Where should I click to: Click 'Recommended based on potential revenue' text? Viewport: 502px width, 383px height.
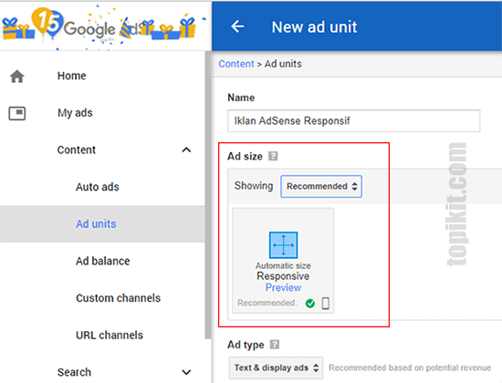pos(410,367)
